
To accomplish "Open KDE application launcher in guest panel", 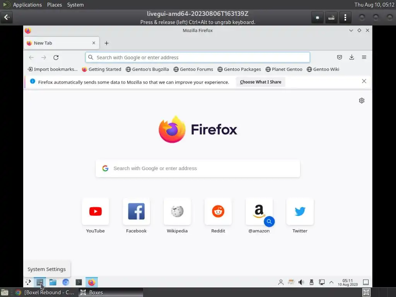I will (28, 282).
